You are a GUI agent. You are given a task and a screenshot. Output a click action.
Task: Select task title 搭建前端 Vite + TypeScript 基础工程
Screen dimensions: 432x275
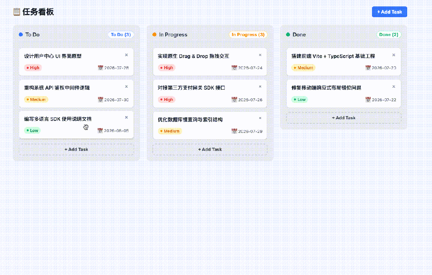pyautogui.click(x=333, y=56)
